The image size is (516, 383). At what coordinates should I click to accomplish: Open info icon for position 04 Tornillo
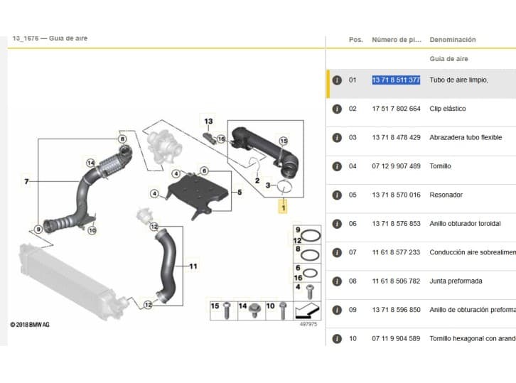[337, 166]
